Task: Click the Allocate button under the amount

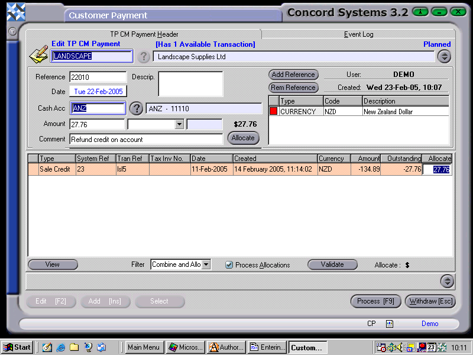Action: pyautogui.click(x=243, y=137)
